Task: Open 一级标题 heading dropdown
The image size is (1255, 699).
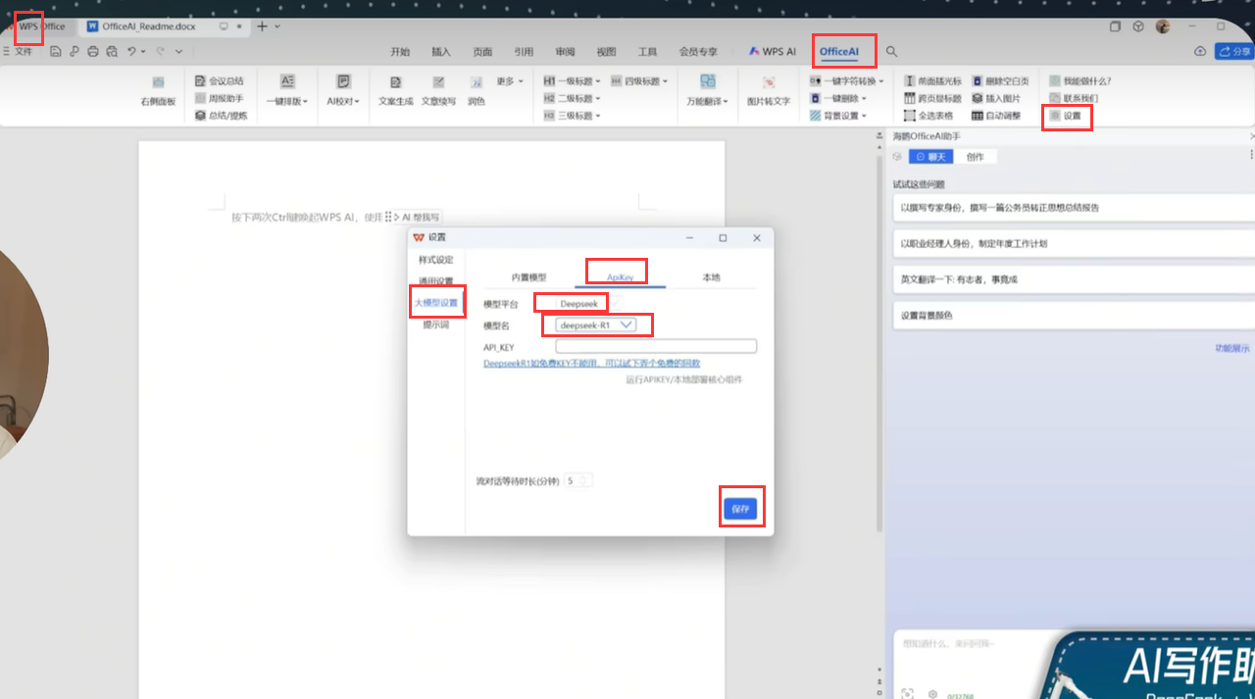Action: tap(572, 81)
